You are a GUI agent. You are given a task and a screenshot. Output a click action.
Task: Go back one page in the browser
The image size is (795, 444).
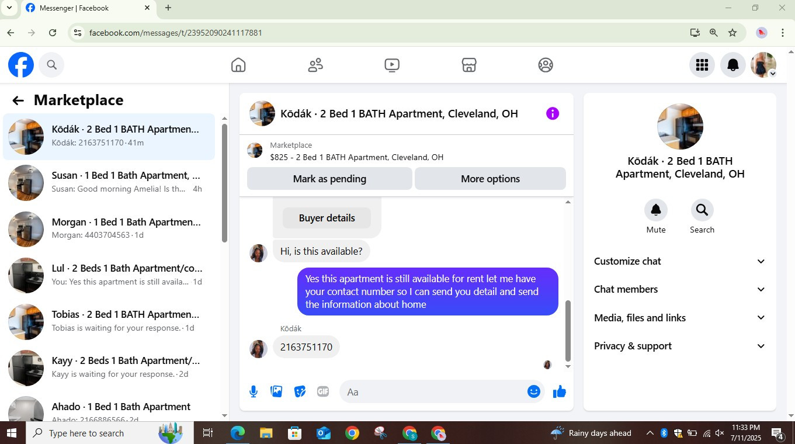click(x=11, y=33)
